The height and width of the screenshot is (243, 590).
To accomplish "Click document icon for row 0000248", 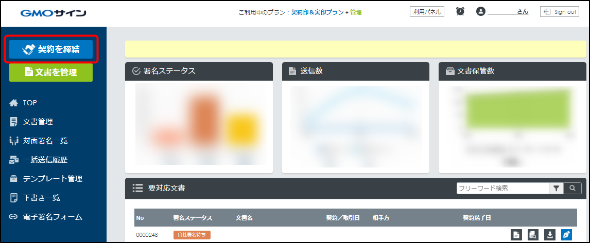I will click(516, 235).
